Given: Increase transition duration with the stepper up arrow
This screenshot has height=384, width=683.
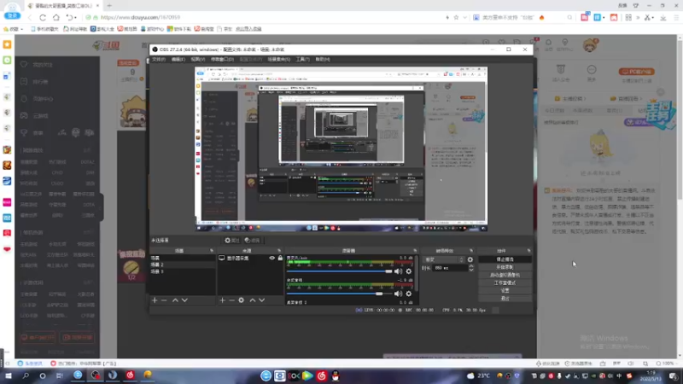Looking at the screenshot, I should (471, 266).
